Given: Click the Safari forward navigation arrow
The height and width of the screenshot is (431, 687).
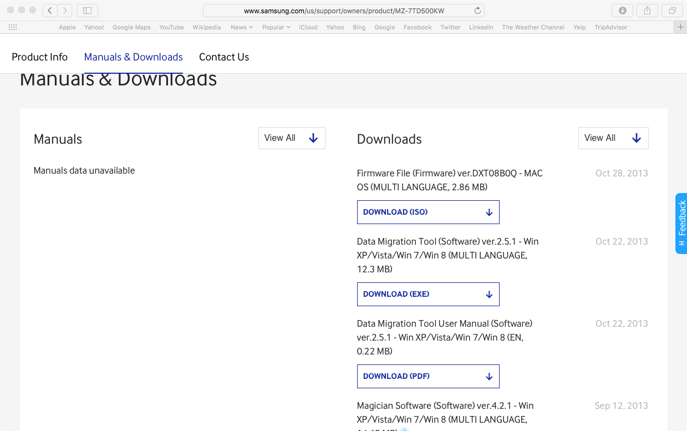Looking at the screenshot, I should pyautogui.click(x=65, y=11).
